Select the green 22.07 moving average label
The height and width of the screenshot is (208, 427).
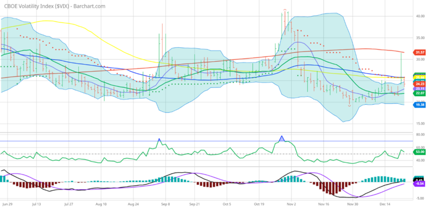(418, 93)
